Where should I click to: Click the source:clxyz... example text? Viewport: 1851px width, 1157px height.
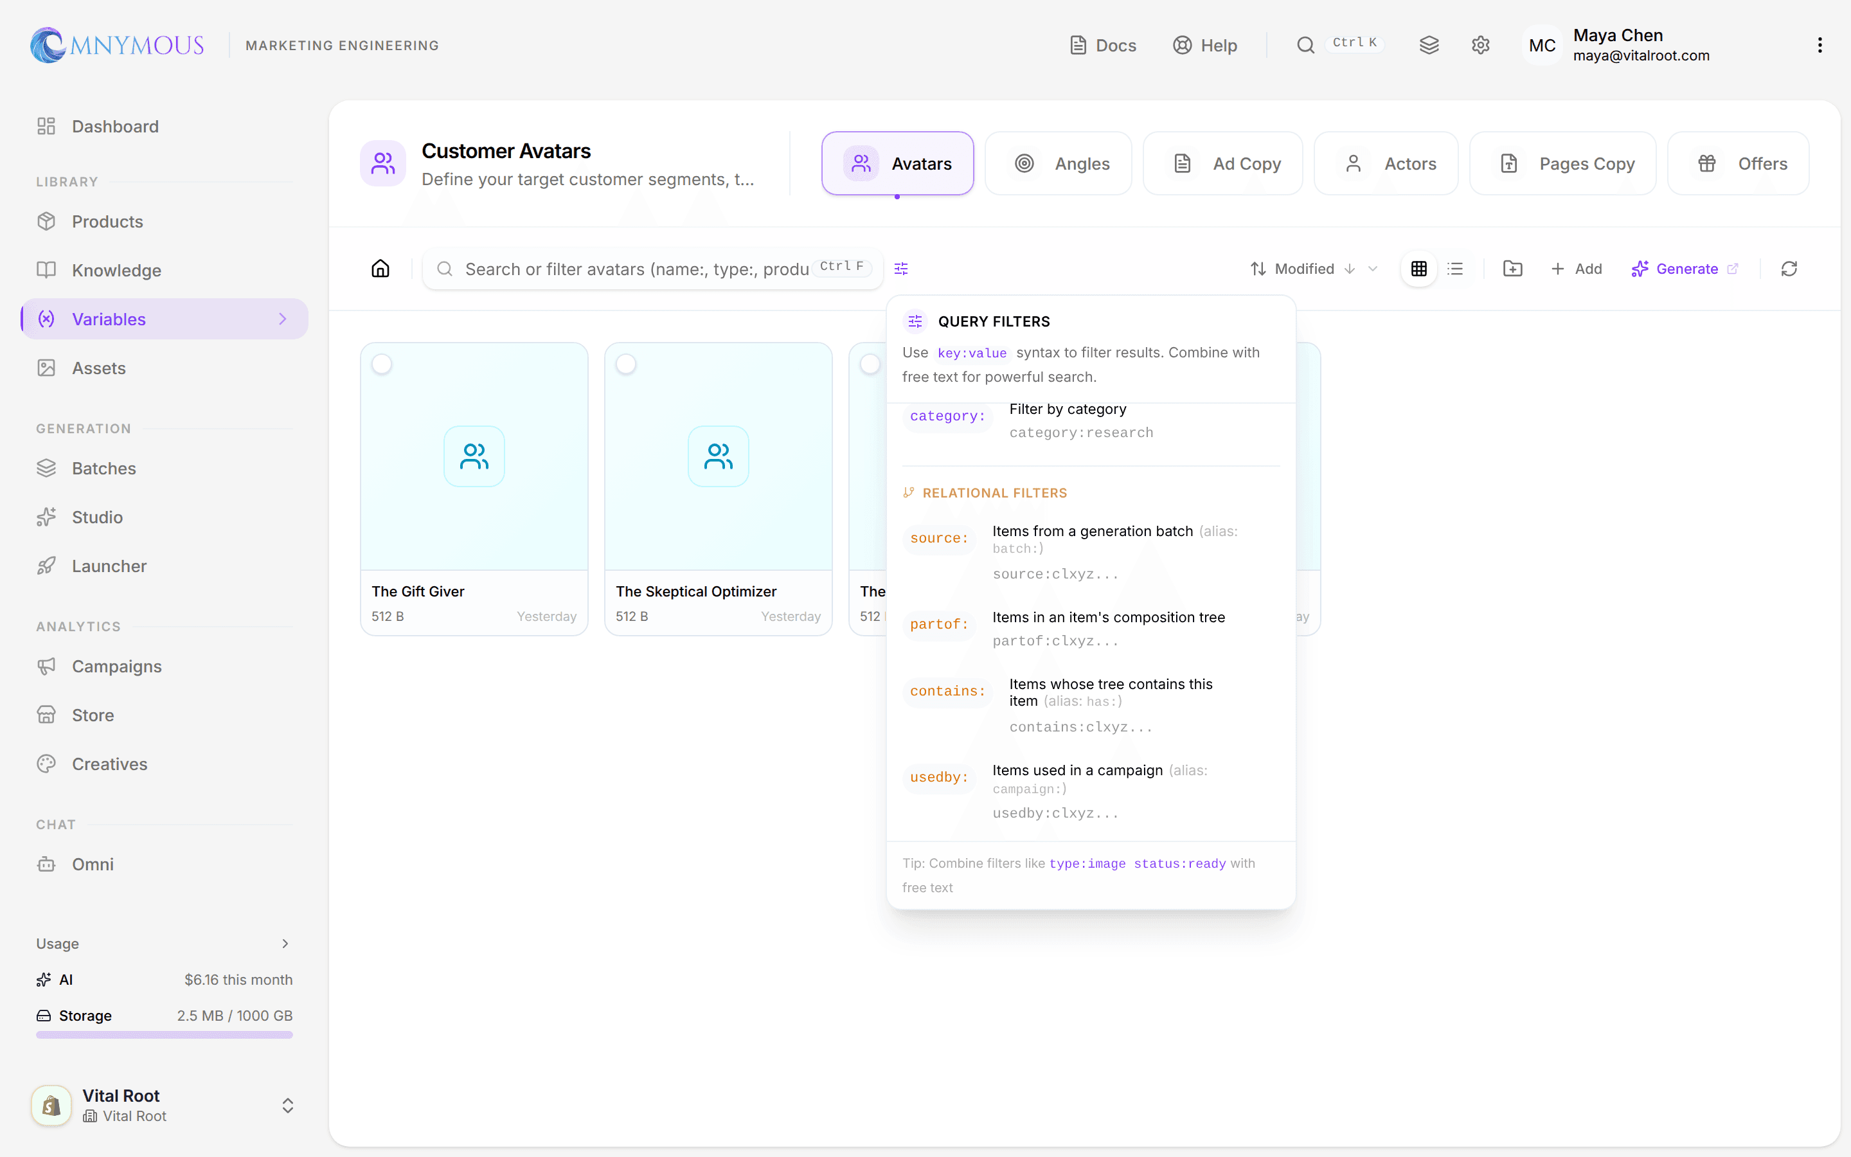[1055, 574]
